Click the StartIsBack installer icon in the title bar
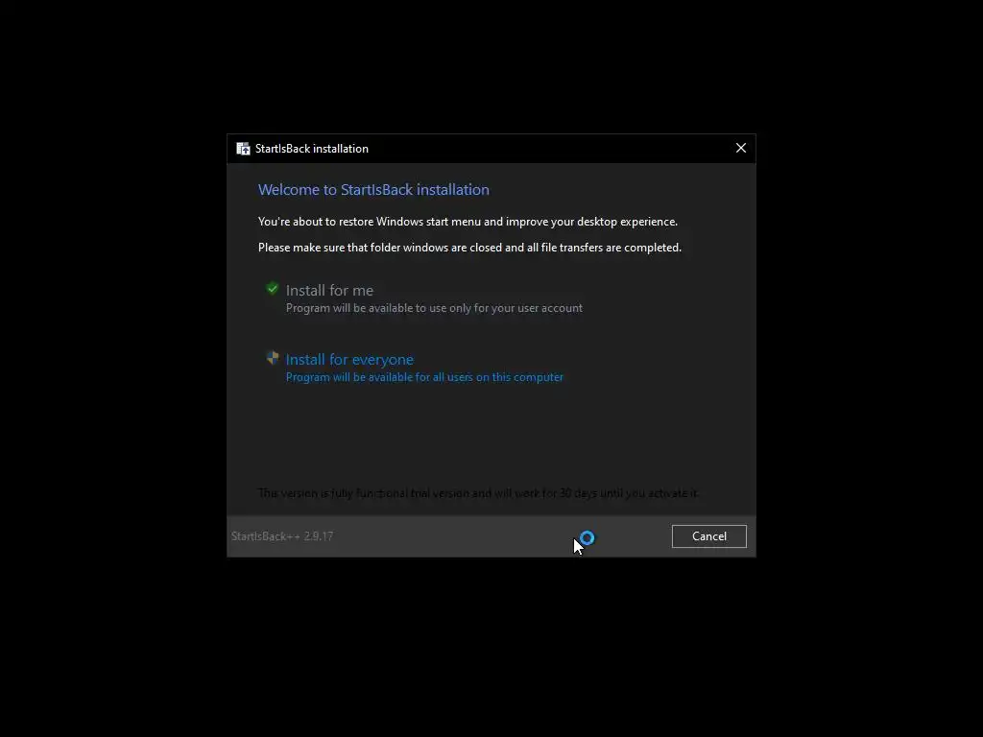 (243, 149)
